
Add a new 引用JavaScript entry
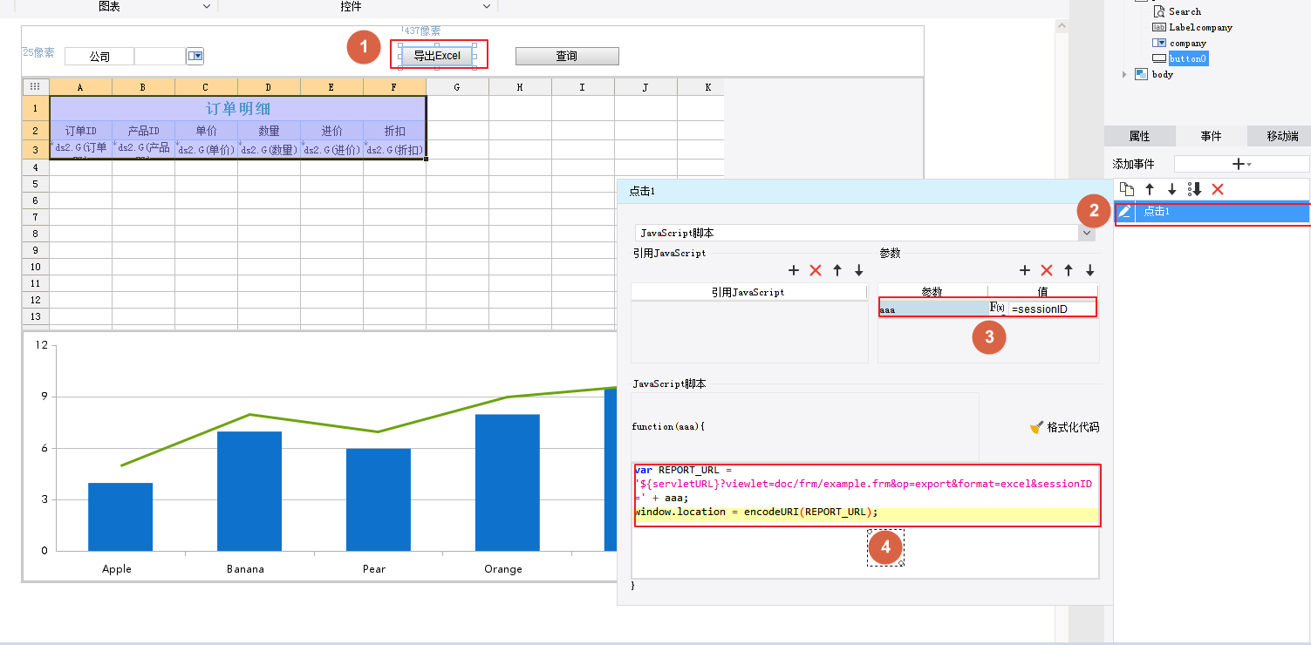click(794, 271)
